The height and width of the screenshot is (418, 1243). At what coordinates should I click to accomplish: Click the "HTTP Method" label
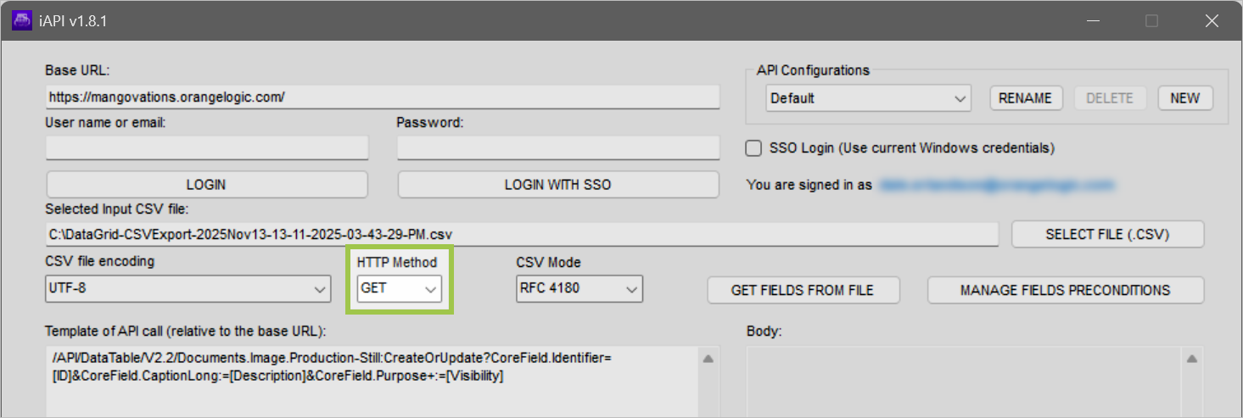397,262
